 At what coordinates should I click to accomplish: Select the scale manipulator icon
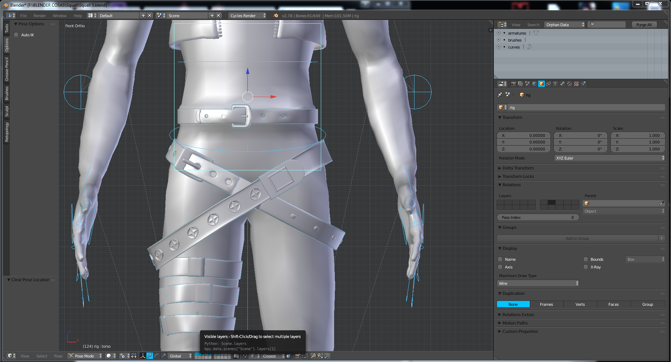click(x=164, y=356)
